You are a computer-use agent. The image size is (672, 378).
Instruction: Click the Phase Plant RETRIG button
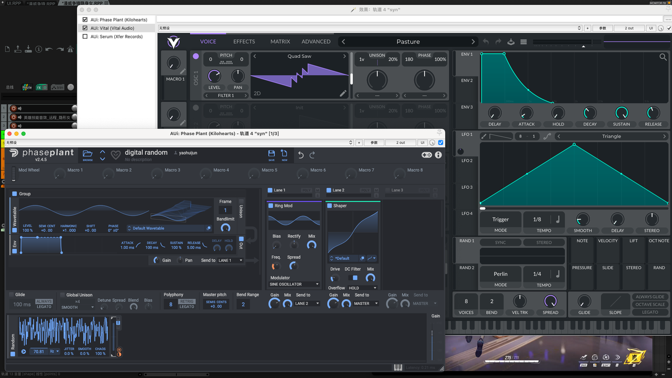tap(187, 301)
